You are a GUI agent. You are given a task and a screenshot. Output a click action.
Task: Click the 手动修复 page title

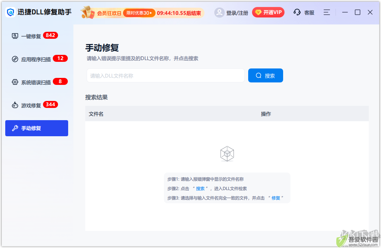pyautogui.click(x=102, y=48)
